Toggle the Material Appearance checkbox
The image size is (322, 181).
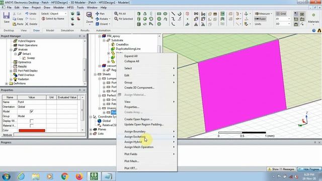point(31,126)
